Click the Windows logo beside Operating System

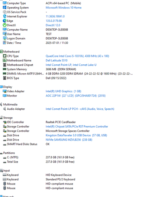pos(5,8)
